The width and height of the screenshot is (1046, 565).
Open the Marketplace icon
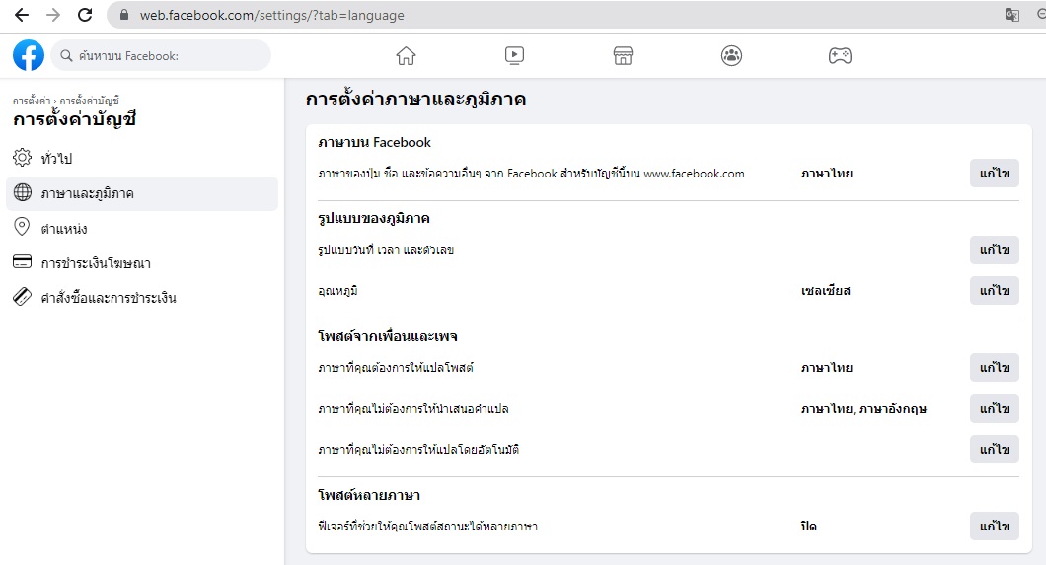click(x=623, y=56)
